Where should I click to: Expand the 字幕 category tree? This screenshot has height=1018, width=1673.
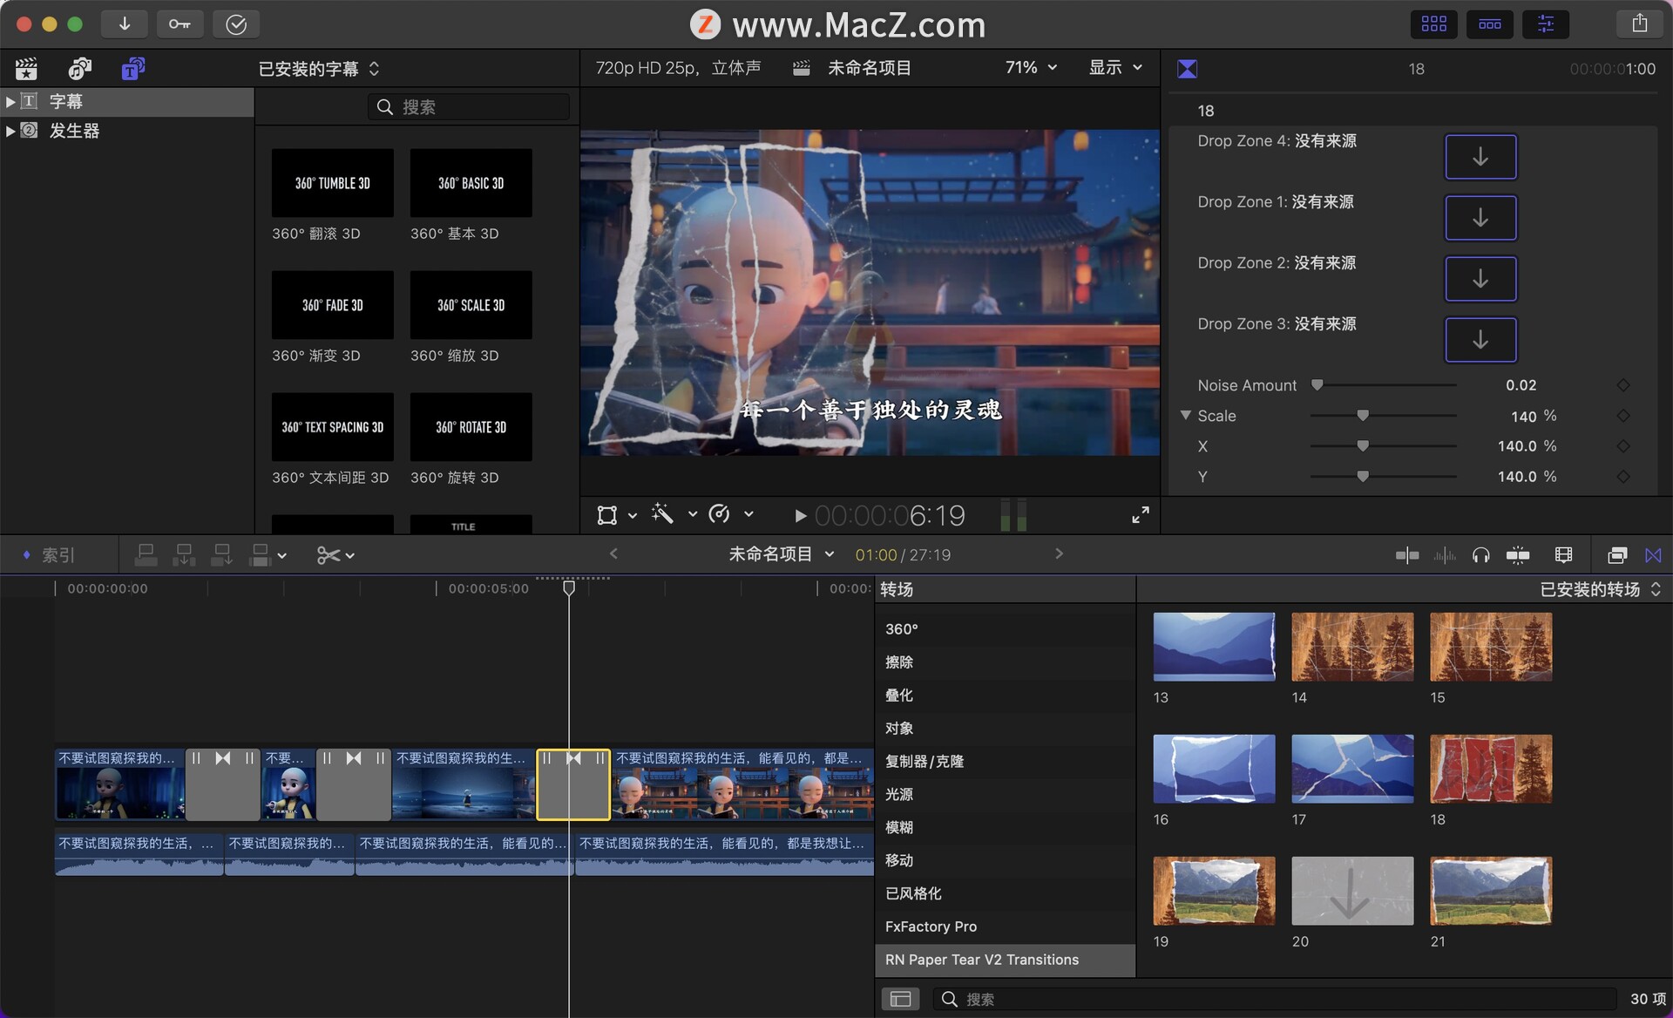10,101
